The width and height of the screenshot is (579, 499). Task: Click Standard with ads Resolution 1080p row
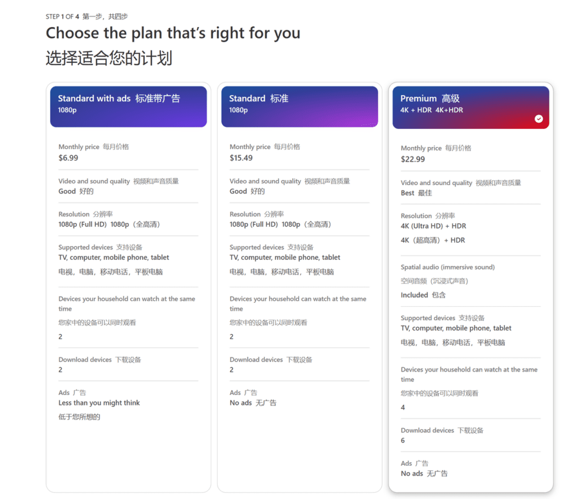click(128, 220)
